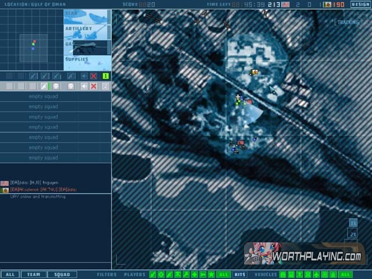Activate the SCAN commander asset
The image size is (372, 279).
86,15
